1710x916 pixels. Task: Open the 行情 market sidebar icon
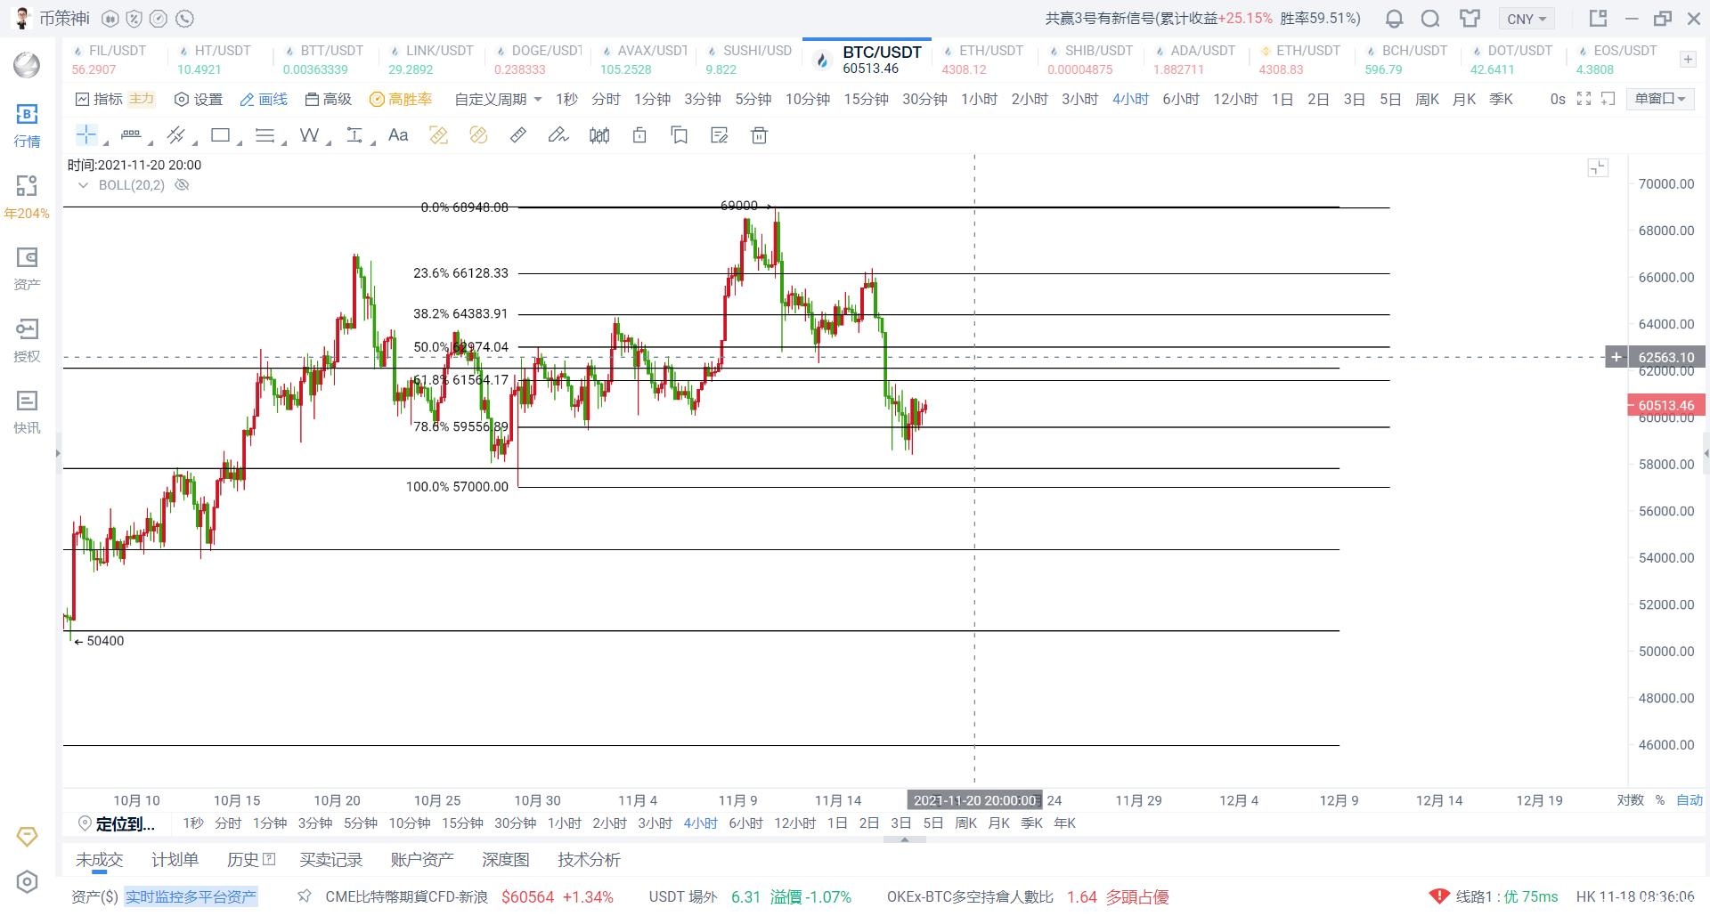[27, 125]
